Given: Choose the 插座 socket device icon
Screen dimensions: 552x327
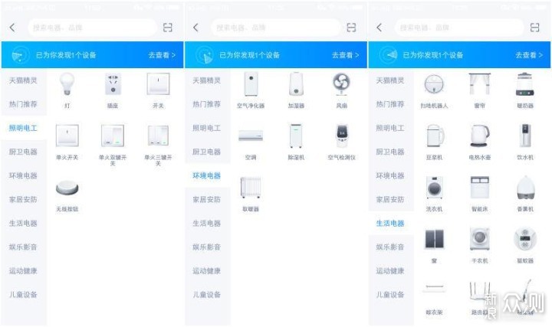Looking at the screenshot, I should coord(113,86).
